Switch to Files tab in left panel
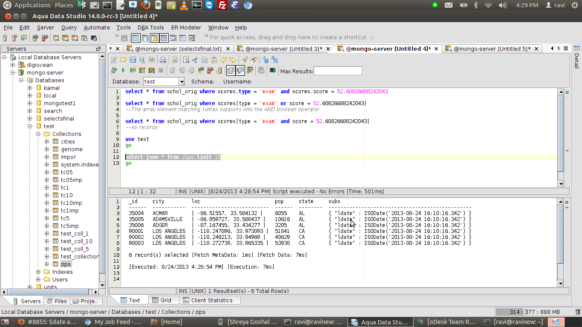This screenshot has height=327, width=582. pyautogui.click(x=57, y=301)
